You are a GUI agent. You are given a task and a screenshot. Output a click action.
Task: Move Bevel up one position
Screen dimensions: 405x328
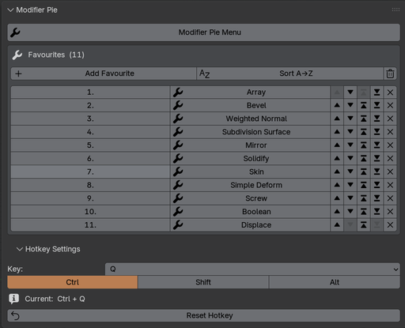point(337,105)
